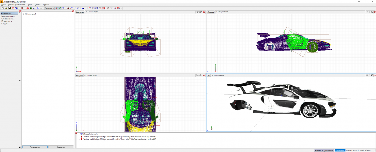Toggle the Z axis lock button
Screen dimensions: 376x152
(63, 8)
